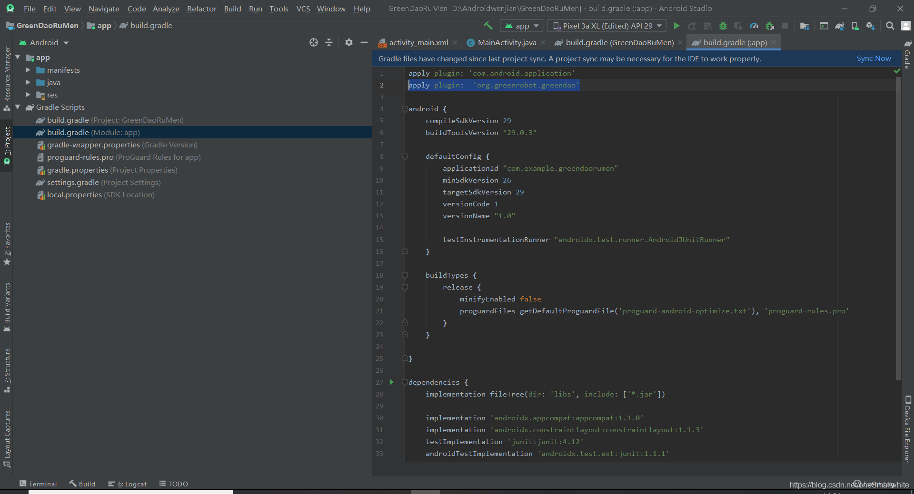Image resolution: width=914 pixels, height=494 pixels.
Task: Click Apply Code Changes icon
Action: point(707,26)
